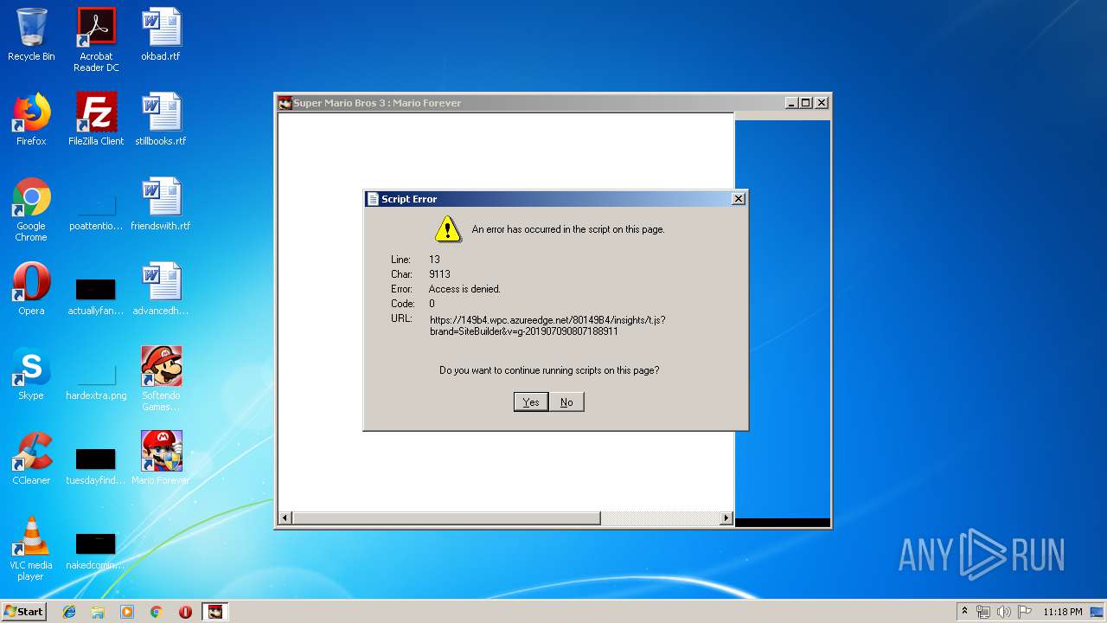Image resolution: width=1107 pixels, height=623 pixels.
Task: Open Skype desktop shortcut
Action: point(31,374)
